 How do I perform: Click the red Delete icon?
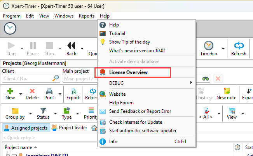click(32, 91)
